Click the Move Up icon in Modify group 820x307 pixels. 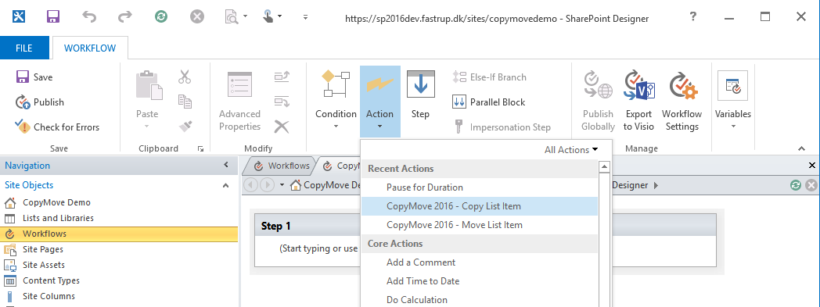282,77
